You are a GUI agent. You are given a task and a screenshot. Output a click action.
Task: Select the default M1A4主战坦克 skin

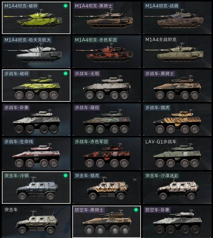pos(177,52)
